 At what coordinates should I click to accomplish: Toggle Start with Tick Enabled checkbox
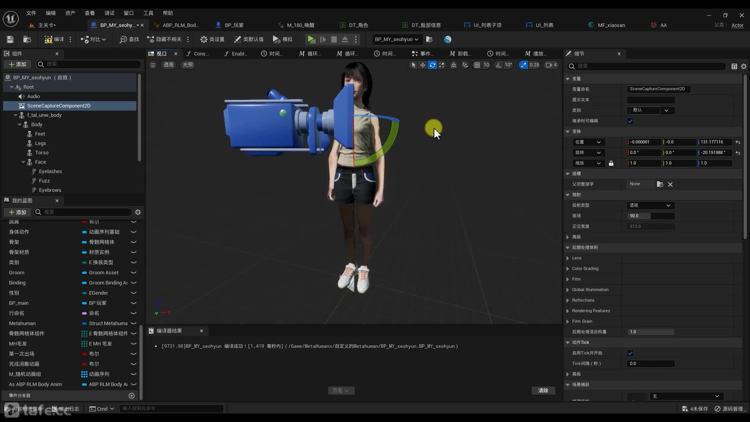tap(630, 353)
